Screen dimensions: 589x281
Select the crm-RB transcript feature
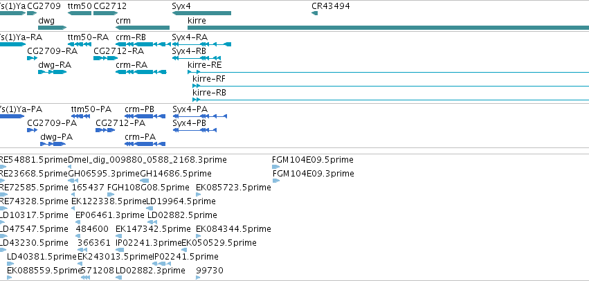pos(141,44)
